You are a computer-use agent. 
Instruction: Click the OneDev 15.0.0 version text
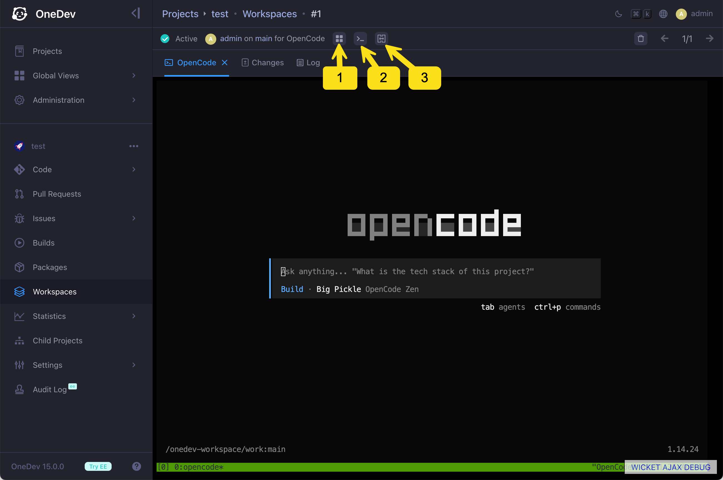pos(38,467)
